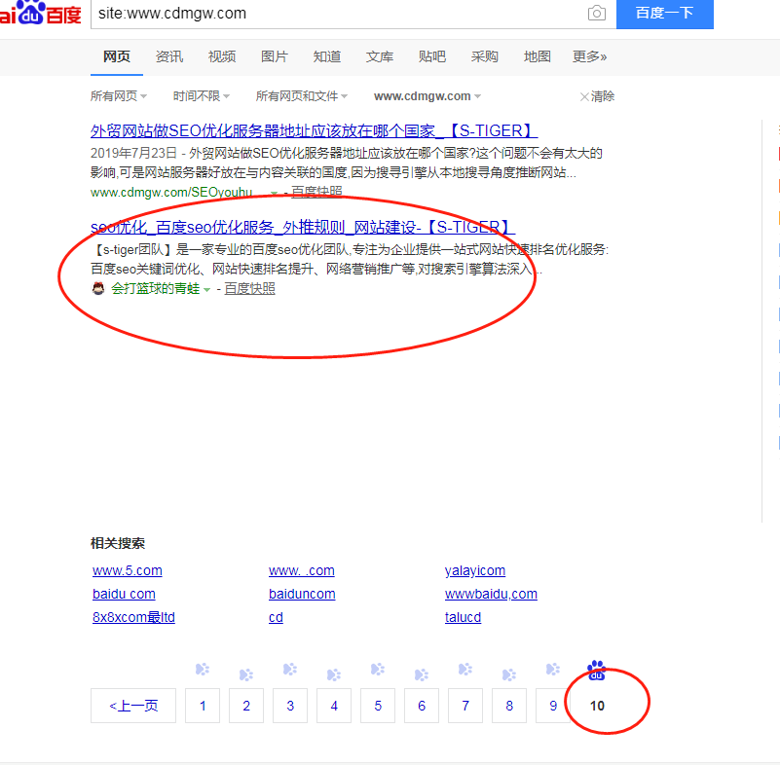Open the seo优化_百度seo优化服务 result title

coord(303,227)
